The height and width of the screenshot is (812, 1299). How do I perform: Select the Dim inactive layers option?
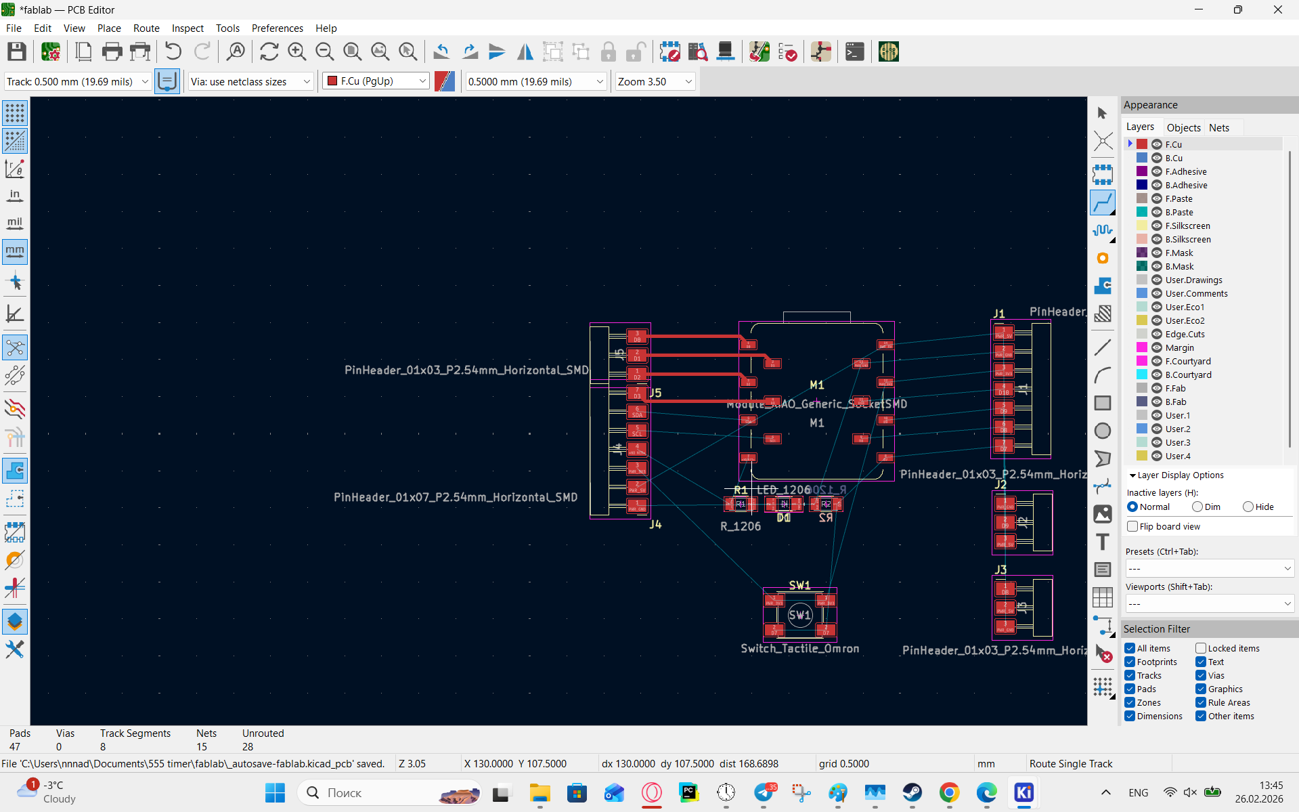(x=1197, y=507)
